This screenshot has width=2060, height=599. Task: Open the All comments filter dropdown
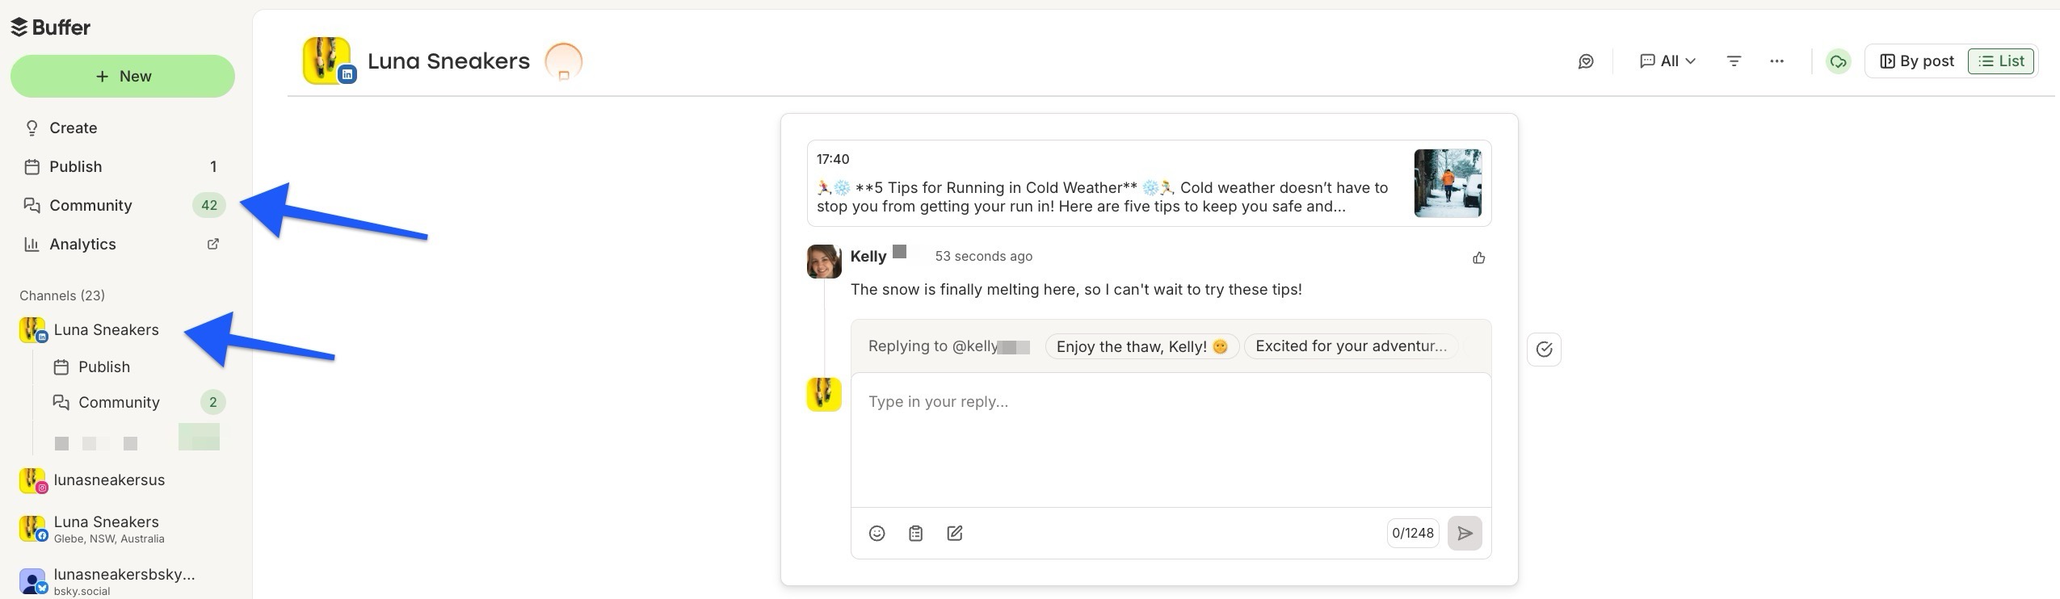1667,61
